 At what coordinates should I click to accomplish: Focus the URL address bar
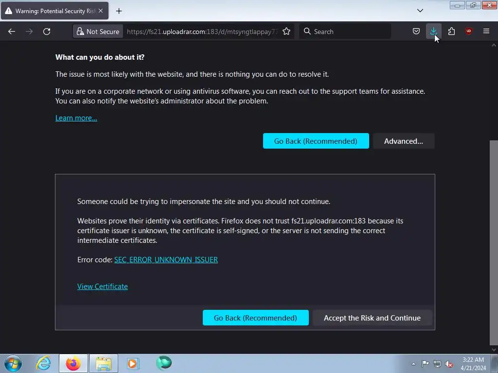pos(202,32)
